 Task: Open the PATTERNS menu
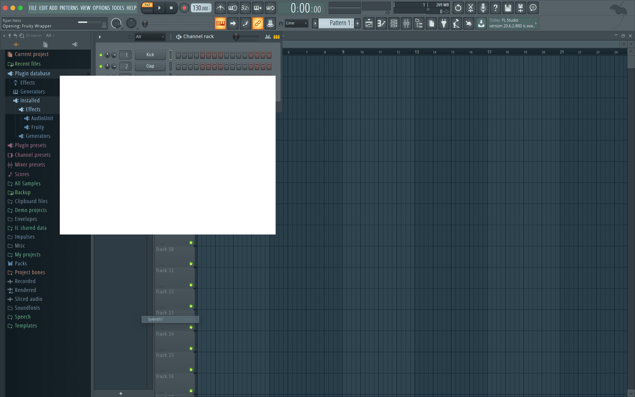click(69, 8)
